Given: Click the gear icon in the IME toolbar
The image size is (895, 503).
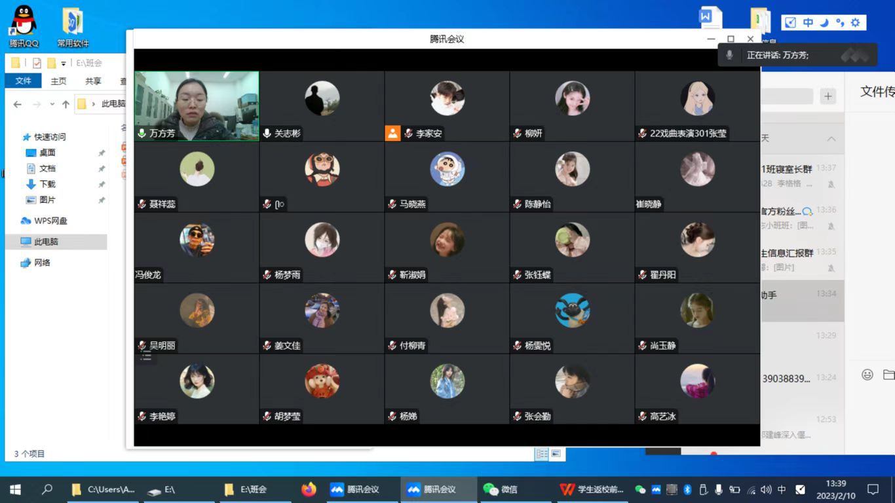Looking at the screenshot, I should click(855, 23).
